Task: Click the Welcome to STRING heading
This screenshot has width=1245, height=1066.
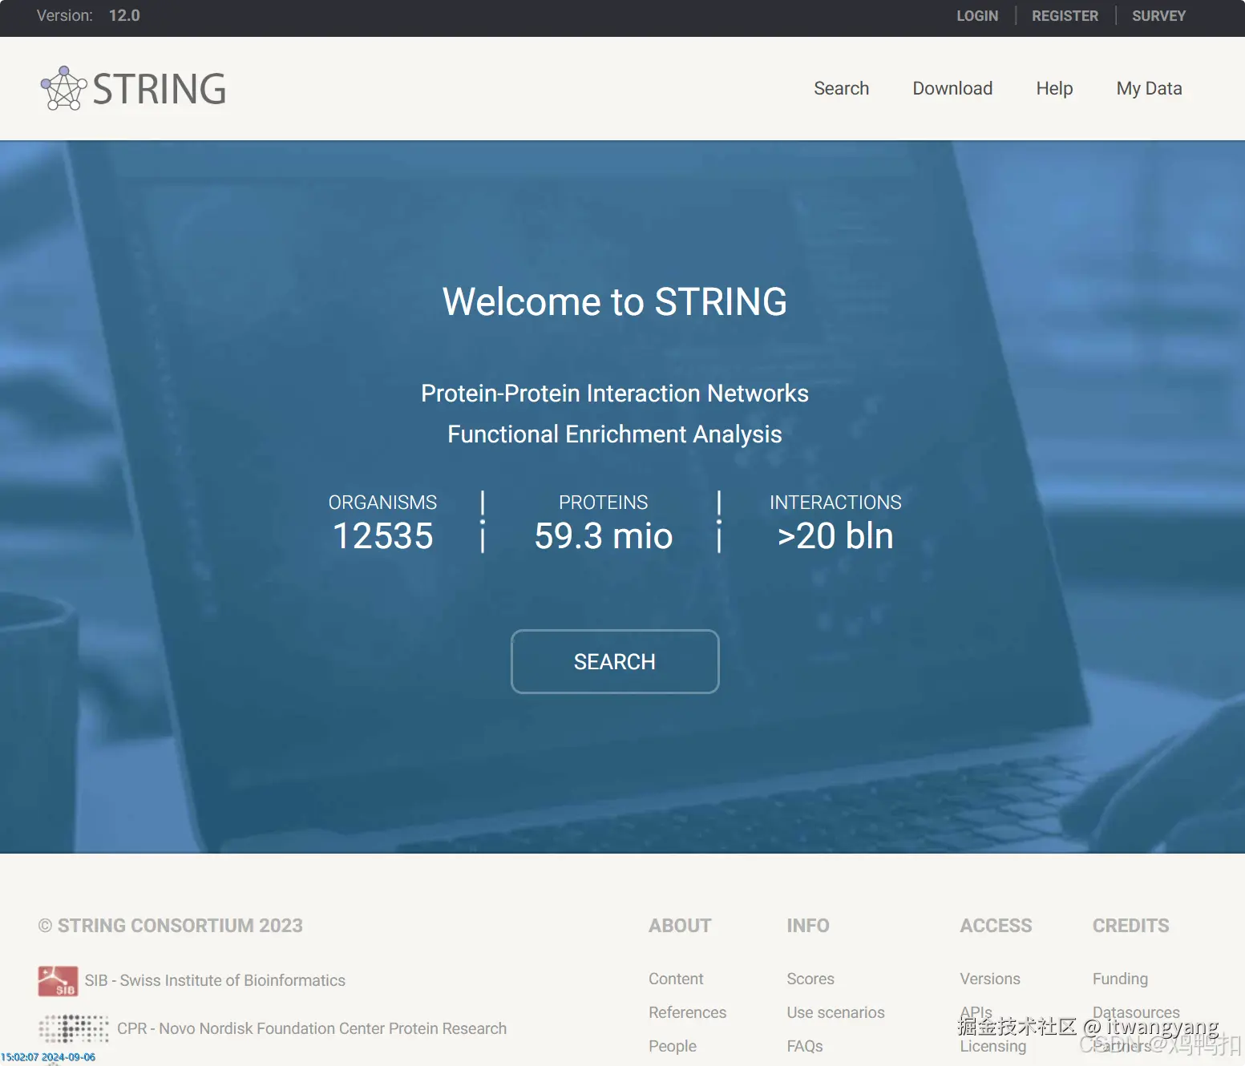Action: [615, 302]
